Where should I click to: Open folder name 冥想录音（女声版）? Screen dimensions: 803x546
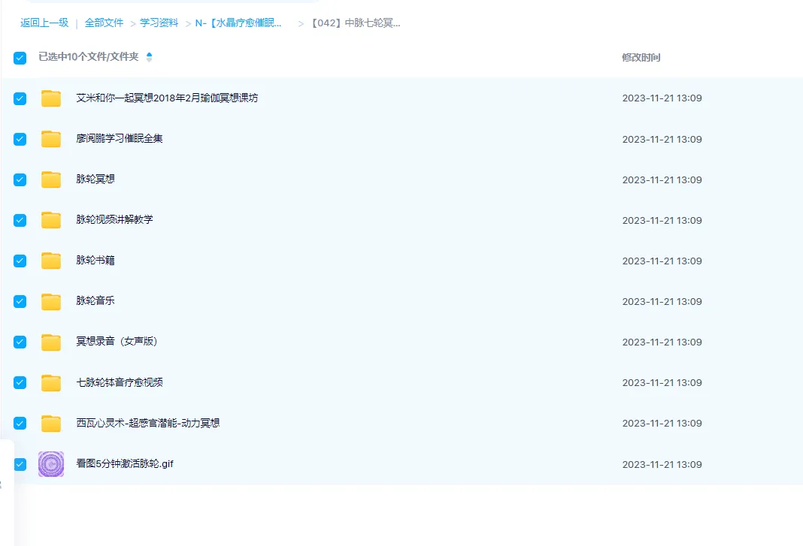tap(117, 341)
